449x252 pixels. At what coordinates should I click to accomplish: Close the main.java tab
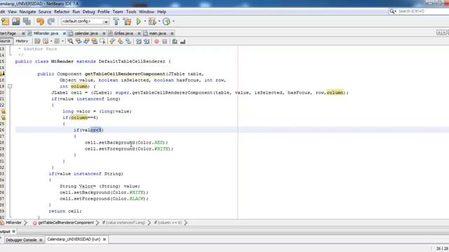coord(172,34)
